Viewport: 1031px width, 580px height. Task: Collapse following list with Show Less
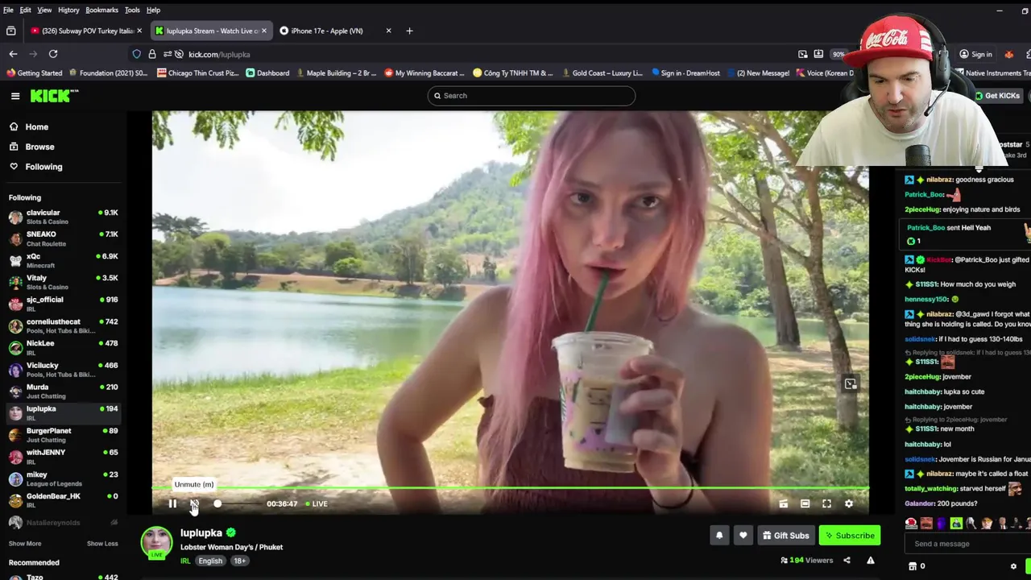(x=102, y=544)
